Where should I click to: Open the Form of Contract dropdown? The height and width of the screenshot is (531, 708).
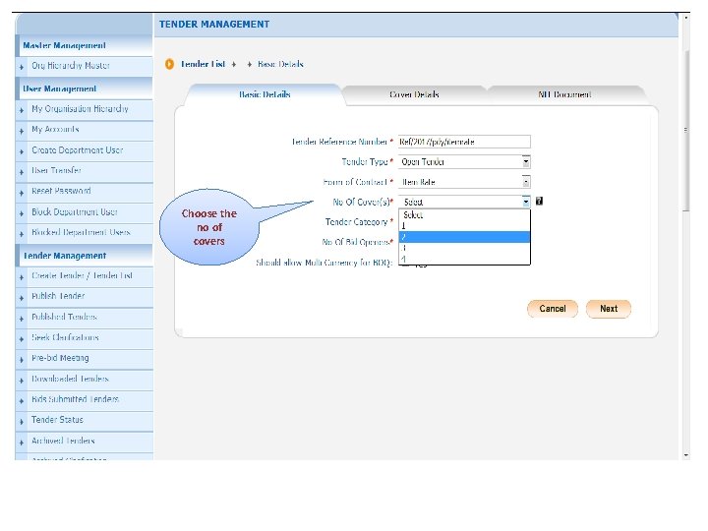point(464,182)
